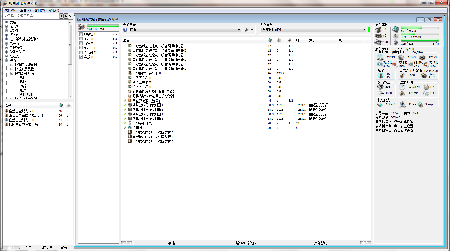
Task: Click 联队指挥官 - 点击右键设置 link
Action: tap(394, 126)
